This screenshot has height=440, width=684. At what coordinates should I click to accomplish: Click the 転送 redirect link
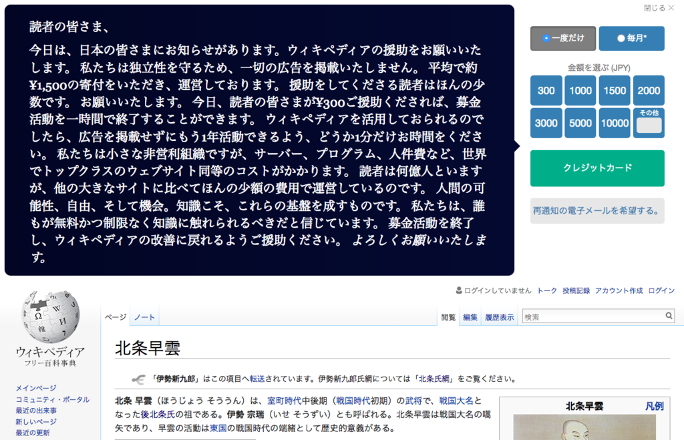click(x=257, y=379)
